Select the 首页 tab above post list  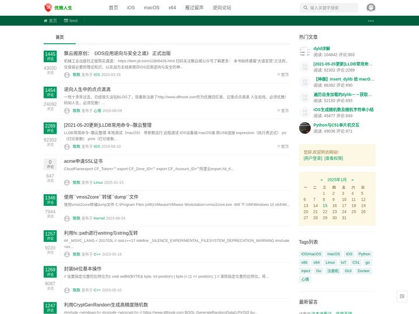[x=59, y=37]
